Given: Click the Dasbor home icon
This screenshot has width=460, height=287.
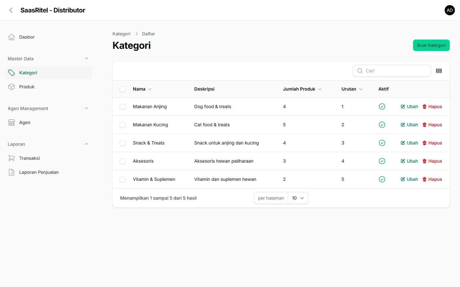Looking at the screenshot, I should coord(11,37).
